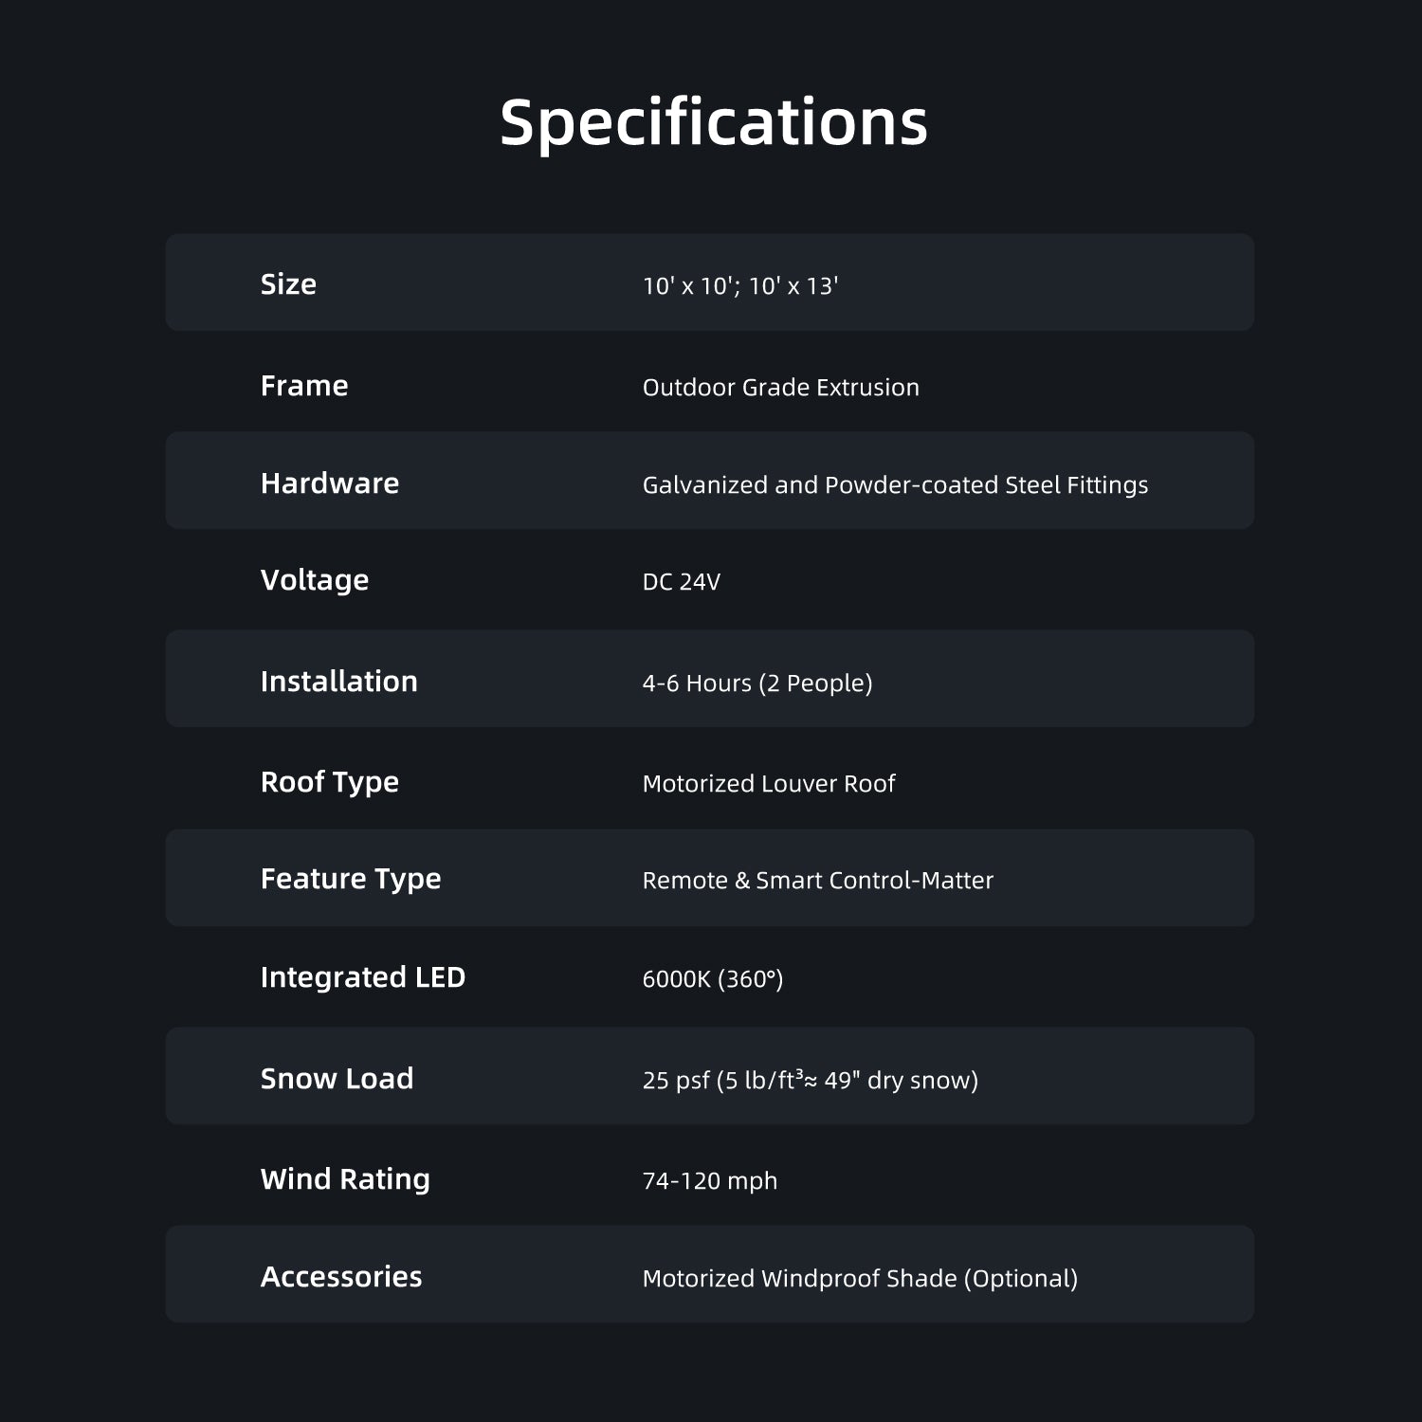Screen dimensions: 1422x1422
Task: Select the DC 24V value
Action: [681, 582]
